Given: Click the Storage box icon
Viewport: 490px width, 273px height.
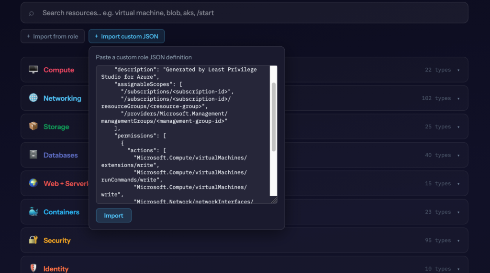Looking at the screenshot, I should [x=33, y=126].
